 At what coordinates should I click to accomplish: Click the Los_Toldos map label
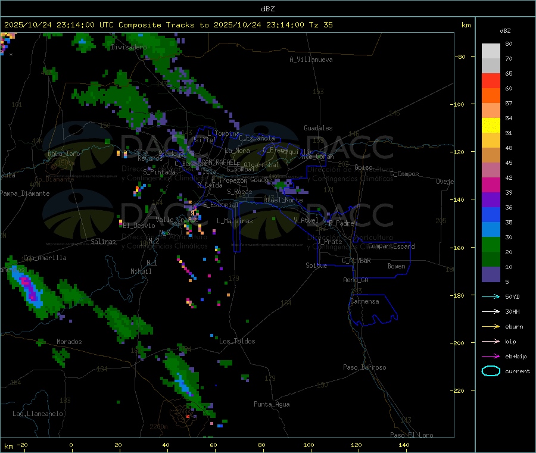[237, 341]
